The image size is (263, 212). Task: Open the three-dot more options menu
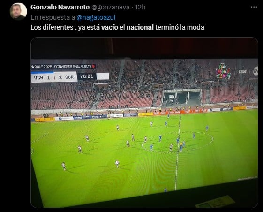(254, 7)
